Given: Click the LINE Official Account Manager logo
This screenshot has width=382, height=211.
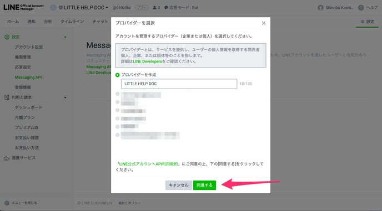Looking at the screenshot, I should 23,7.
